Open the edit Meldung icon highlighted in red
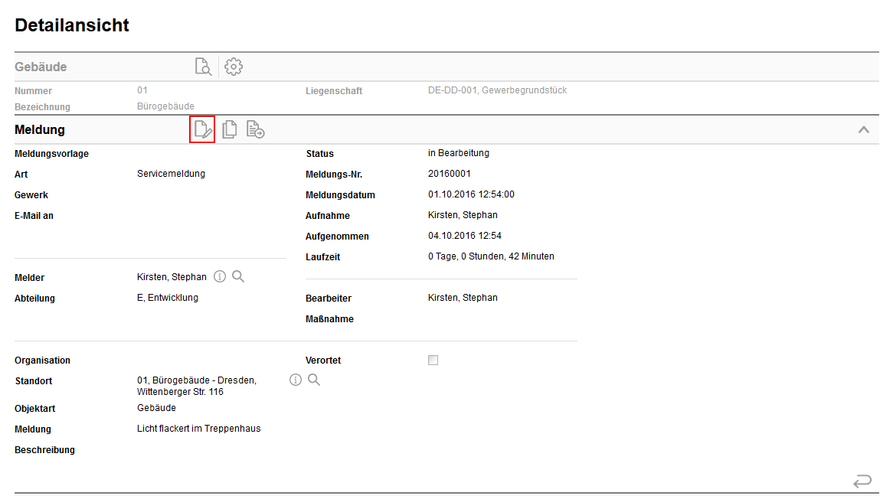 pyautogui.click(x=202, y=129)
